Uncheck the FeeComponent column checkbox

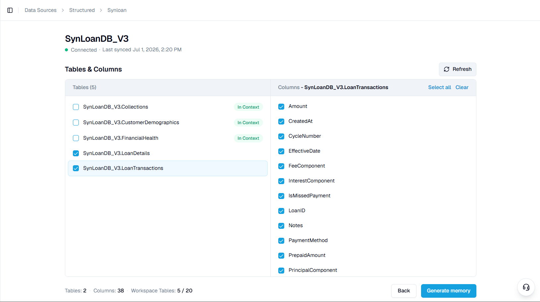coord(281,166)
